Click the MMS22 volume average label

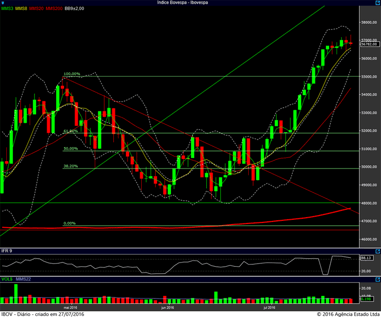23,279
